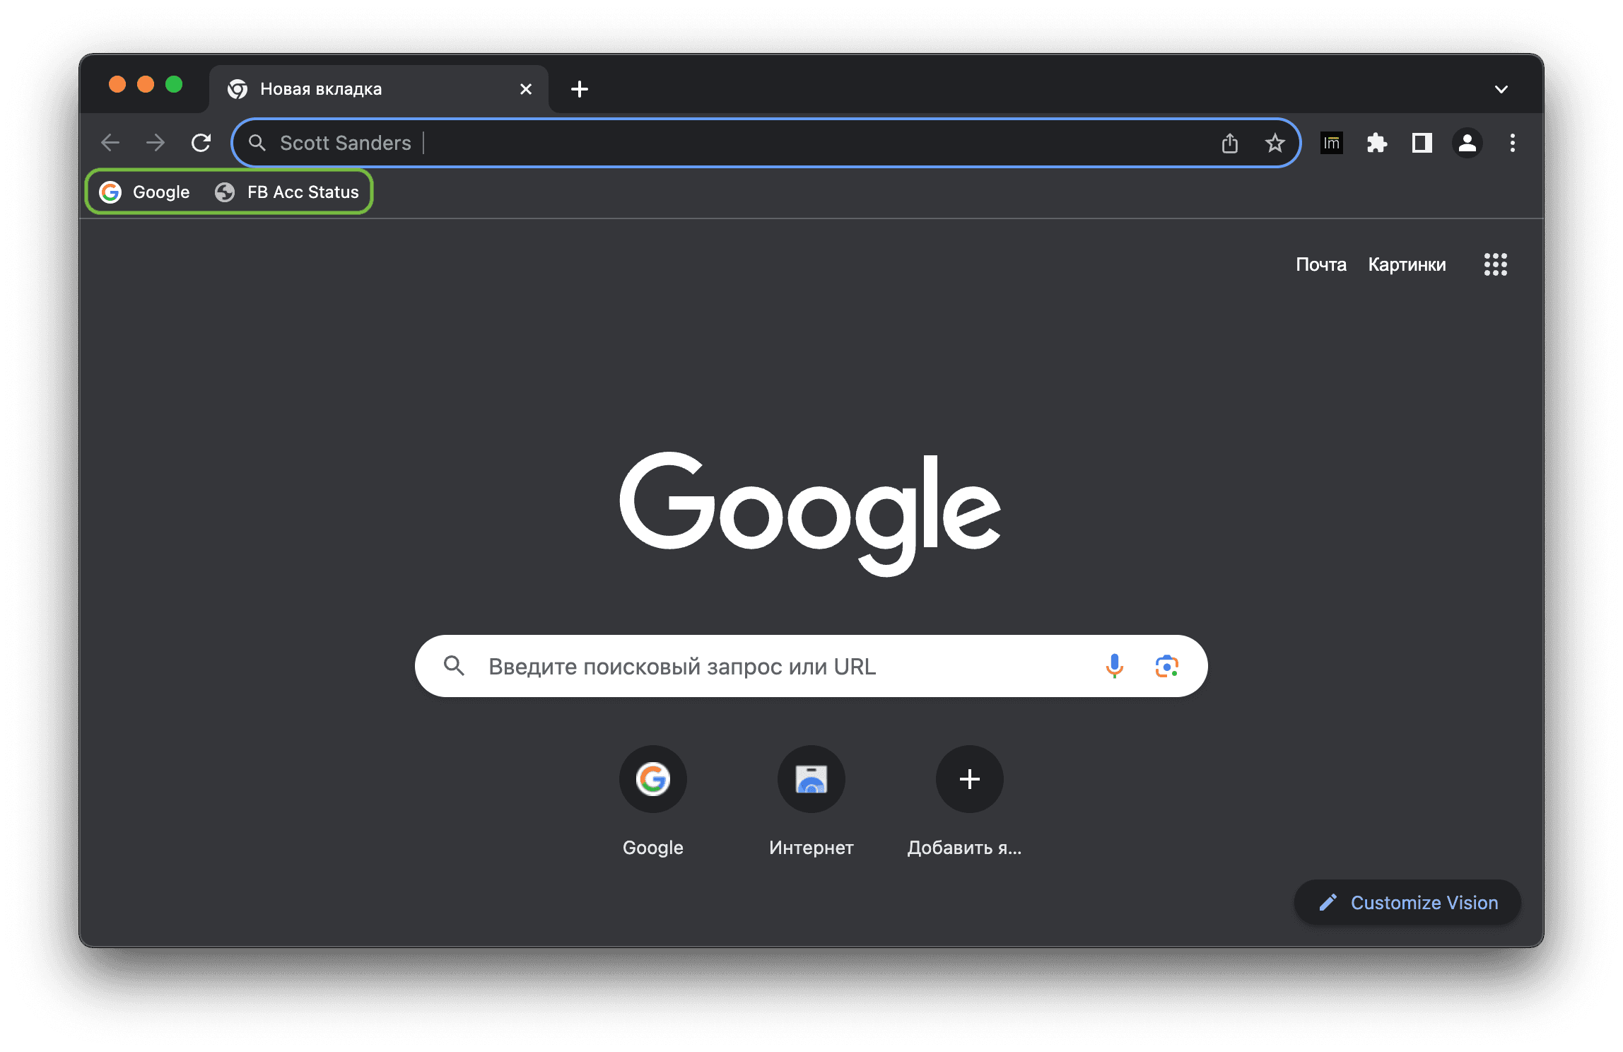Viewport: 1623px width, 1052px height.
Task: Click the reload page icon
Action: coord(201,143)
